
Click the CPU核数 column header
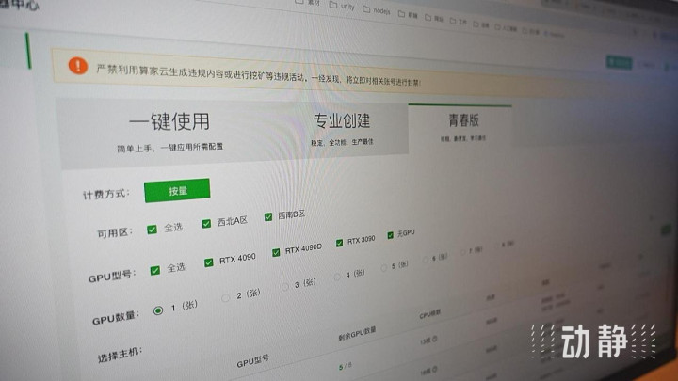(x=429, y=313)
